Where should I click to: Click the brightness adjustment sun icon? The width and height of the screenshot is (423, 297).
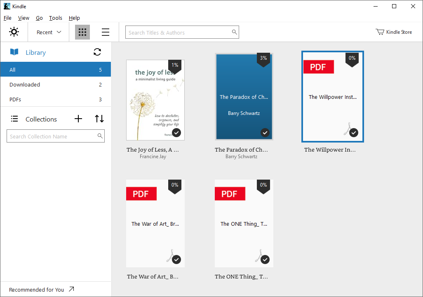14,32
